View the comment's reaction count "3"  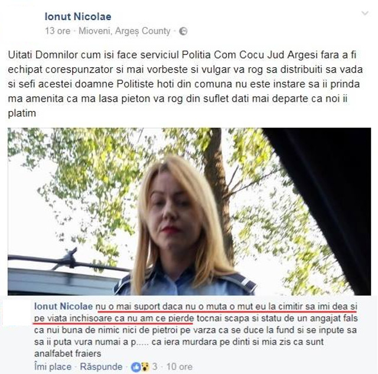155,367
